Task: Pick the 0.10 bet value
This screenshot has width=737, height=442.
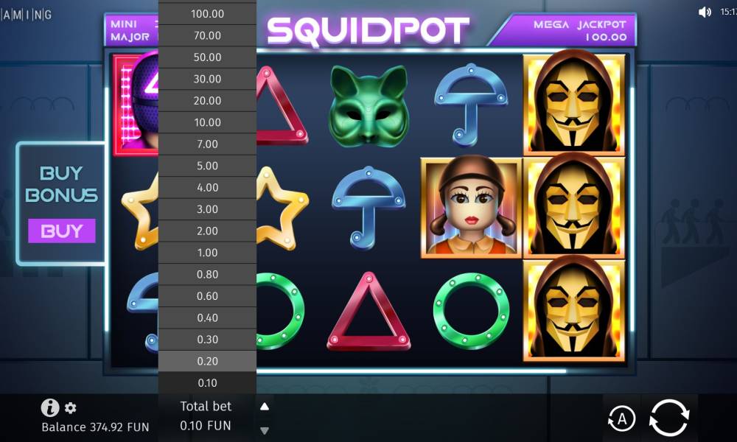Action: (207, 383)
